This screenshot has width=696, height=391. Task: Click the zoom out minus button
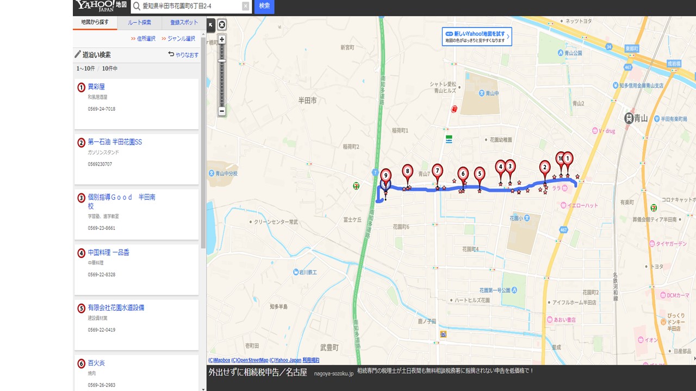click(x=222, y=111)
